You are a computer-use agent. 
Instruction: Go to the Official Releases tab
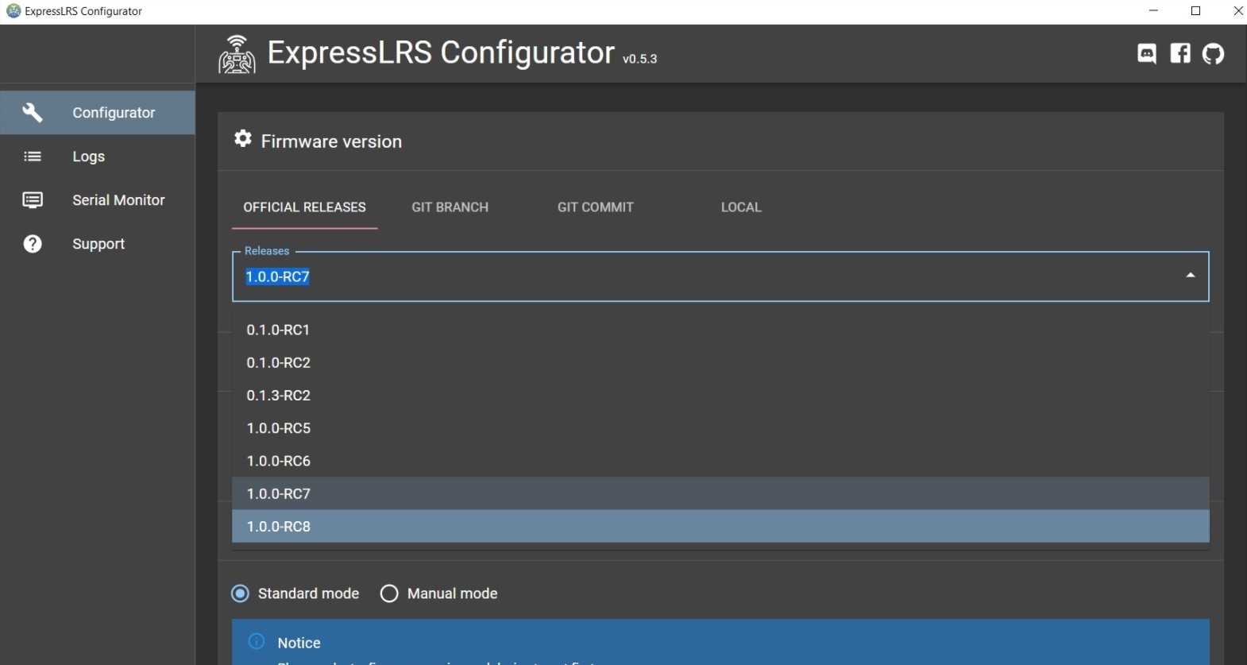pos(304,207)
